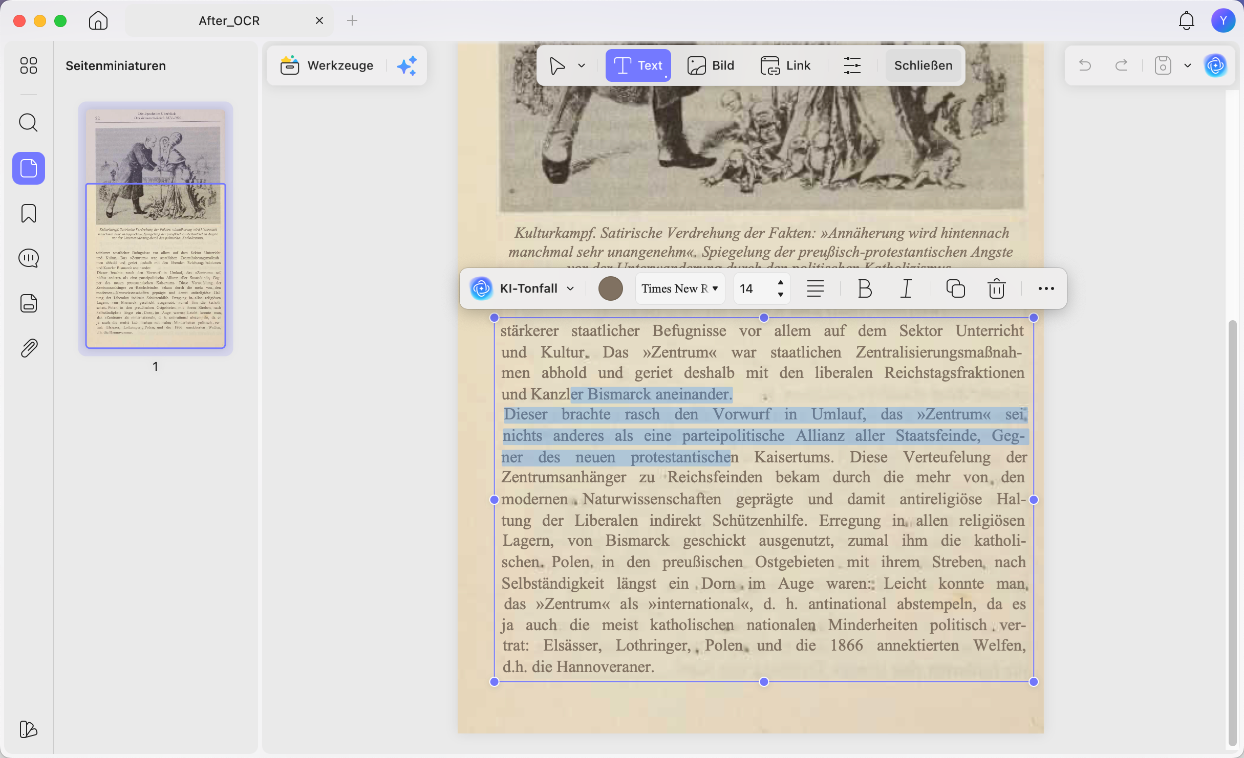Viewport: 1244px width, 758px height.
Task: Open the text alignment options
Action: coord(815,288)
